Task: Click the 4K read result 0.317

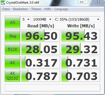Action: pos(41,62)
